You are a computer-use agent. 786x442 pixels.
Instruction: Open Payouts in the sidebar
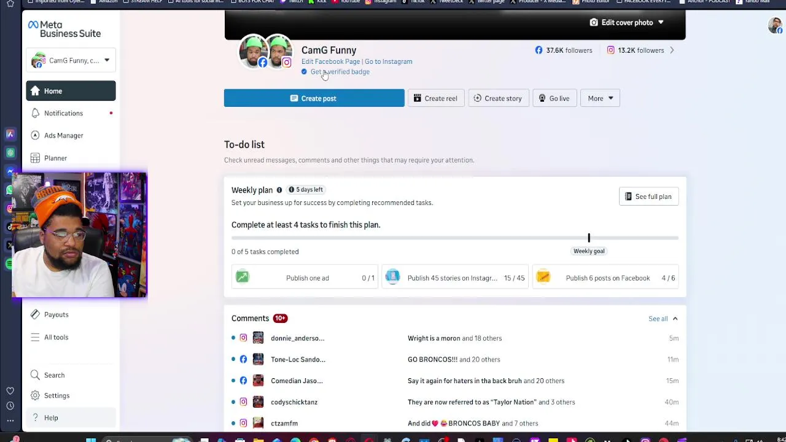[x=71, y=314]
